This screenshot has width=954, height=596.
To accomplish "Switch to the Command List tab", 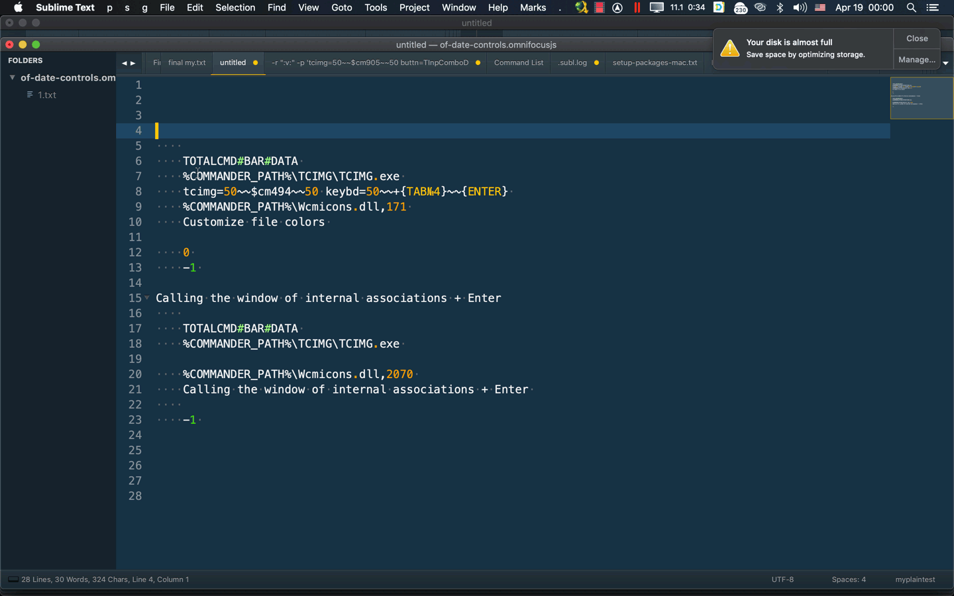I will [x=518, y=62].
